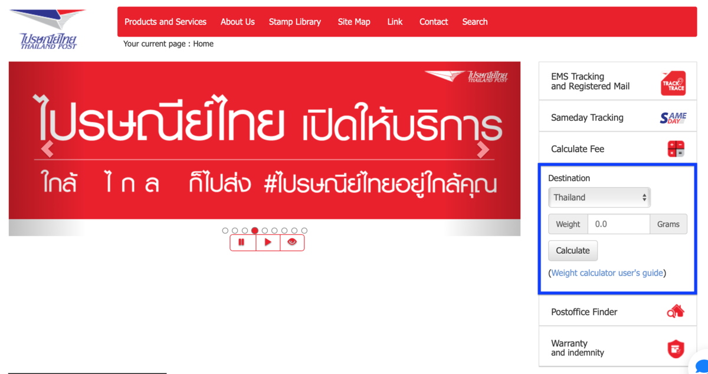Screen dimensions: 708x374
Task: Select the seventh slide indicator dot
Action: (284, 231)
